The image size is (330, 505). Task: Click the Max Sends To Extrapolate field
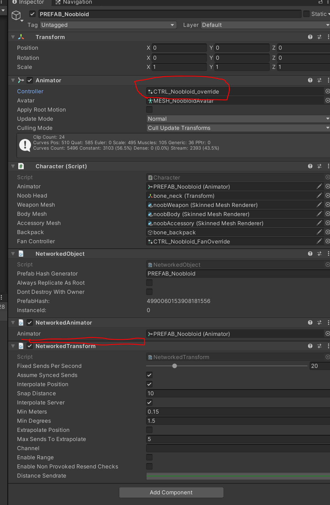(238, 439)
